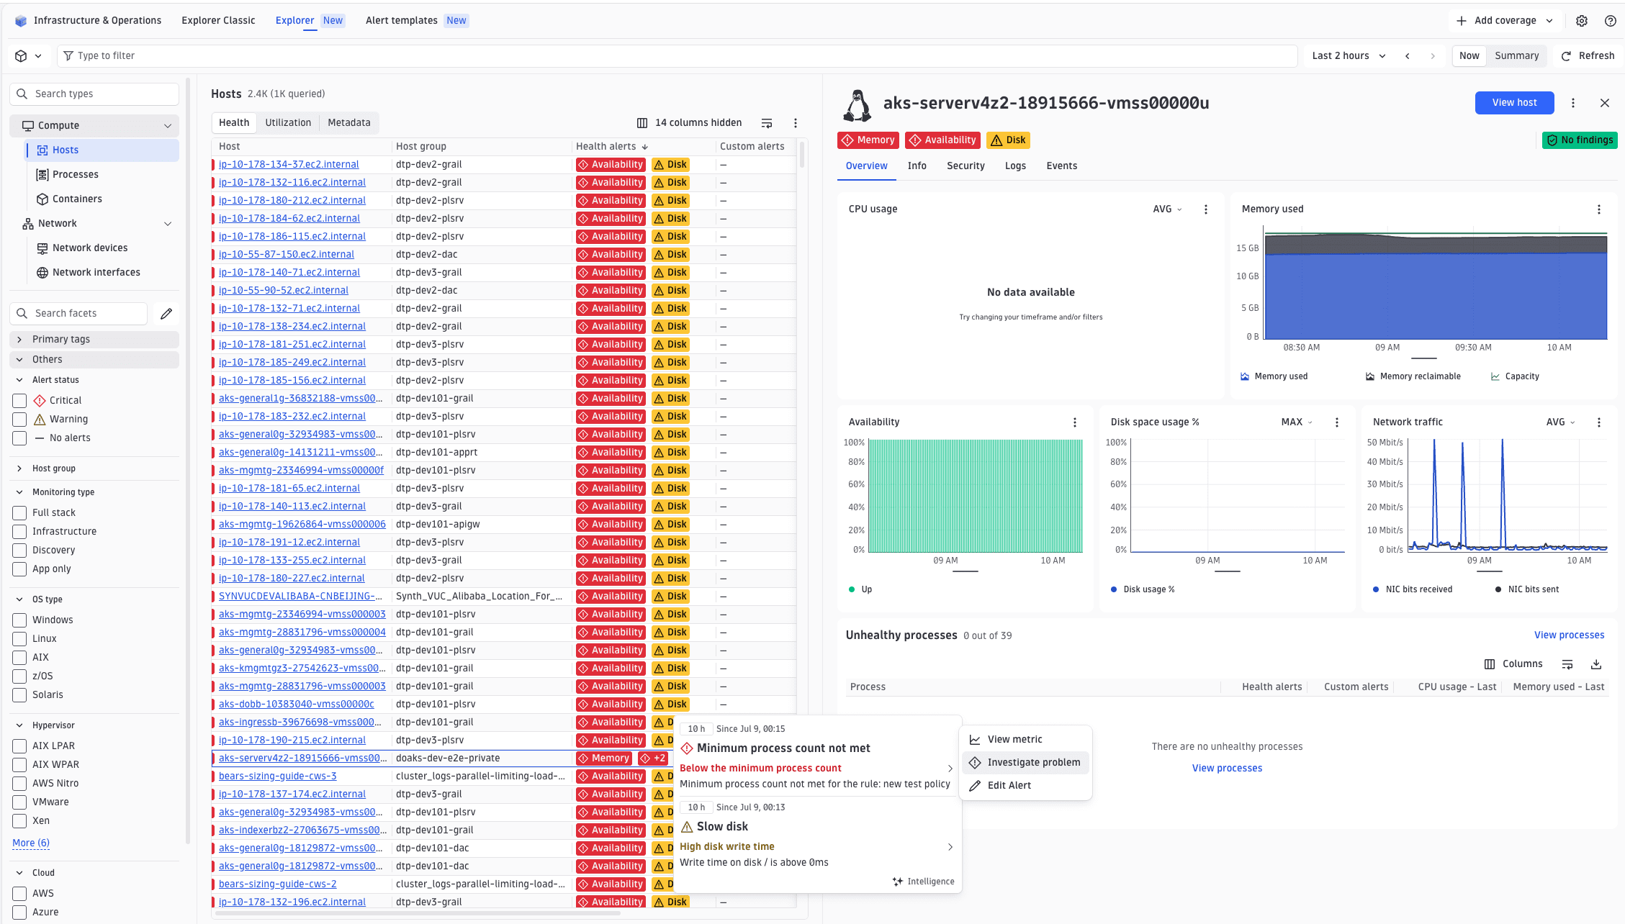The height and width of the screenshot is (924, 1625).
Task: Choose Investigate problem in context menu
Action: tap(1025, 762)
